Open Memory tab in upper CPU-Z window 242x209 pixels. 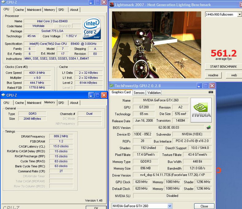[49, 10]
